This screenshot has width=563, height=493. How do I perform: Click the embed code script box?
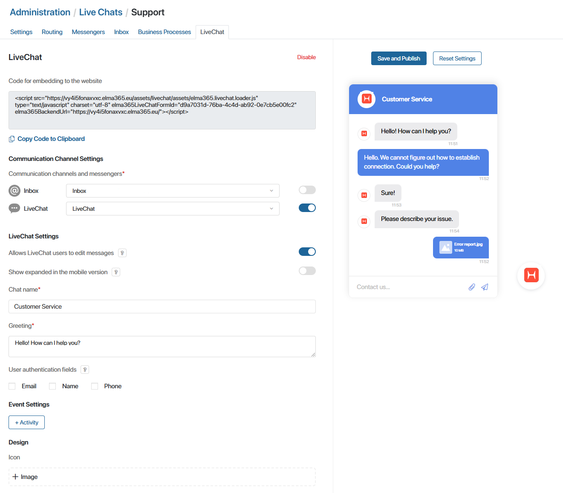(162, 110)
